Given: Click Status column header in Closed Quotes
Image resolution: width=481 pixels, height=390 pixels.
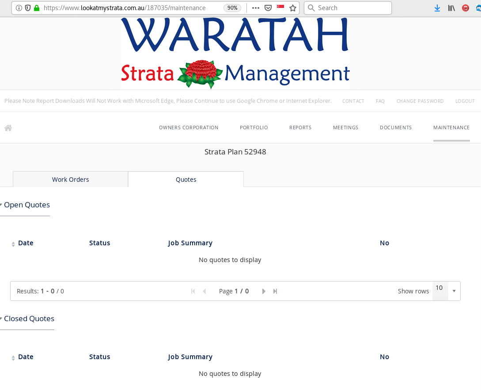Looking at the screenshot, I should (x=100, y=356).
